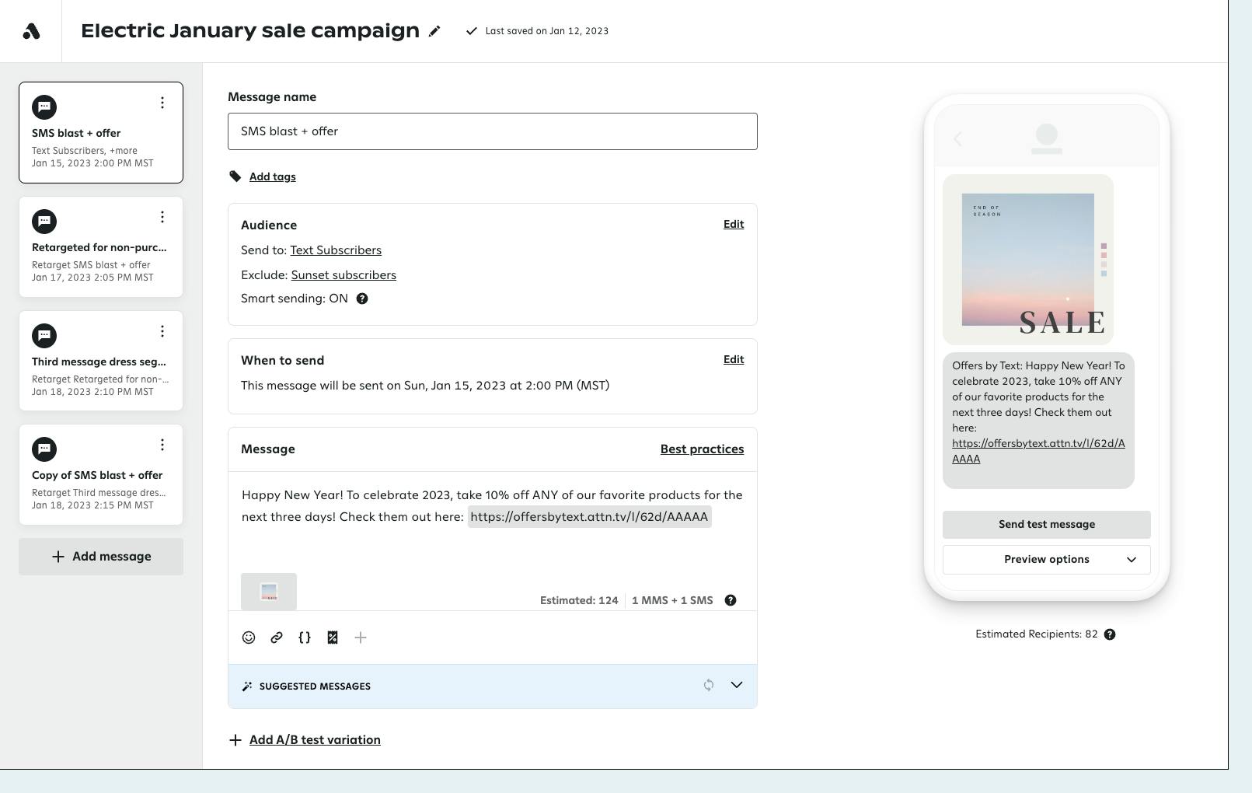Click the Attentive logo home icon
This screenshot has height=793, width=1252.
pyautogui.click(x=31, y=31)
